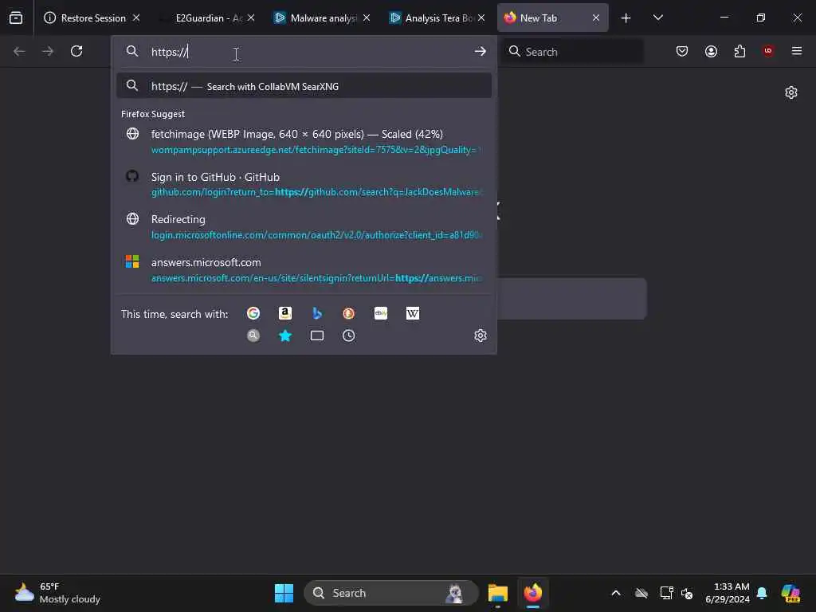Image resolution: width=816 pixels, height=612 pixels.
Task: Open the Windows Start menu
Action: click(x=284, y=593)
